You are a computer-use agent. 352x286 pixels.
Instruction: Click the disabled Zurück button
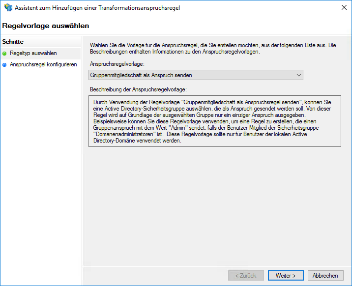(246, 276)
